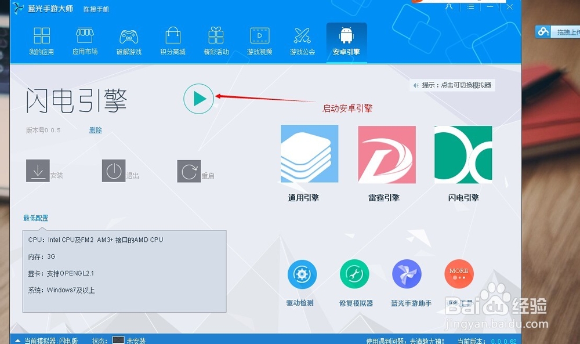Image resolution: width=580 pixels, height=344 pixels.
Task: Click the 显卡 OPENGL2.1 line
Action: click(x=61, y=273)
